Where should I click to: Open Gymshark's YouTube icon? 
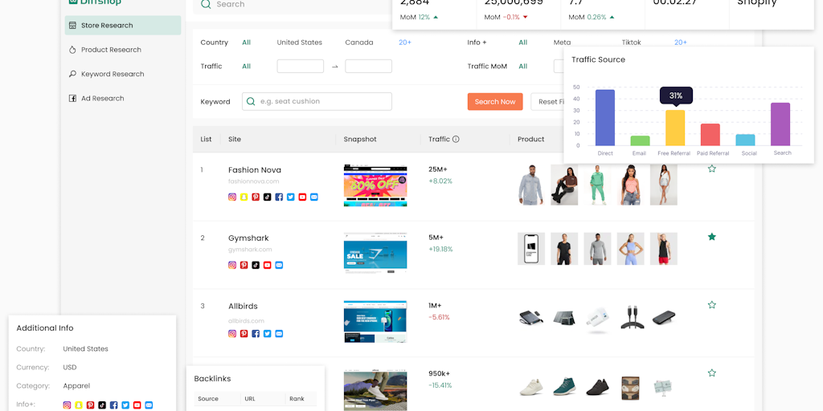267,265
